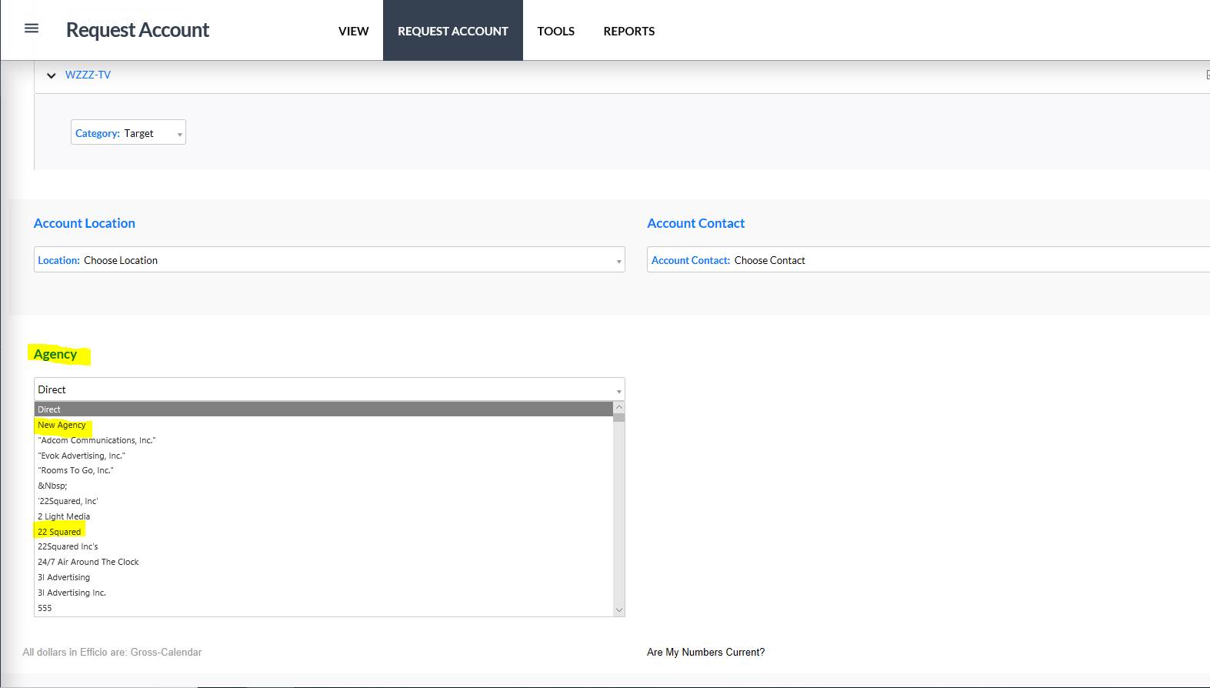Select the &Nbsp; list entry
1210x688 pixels.
324,486
